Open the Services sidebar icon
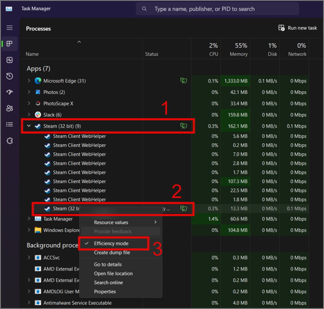 (x=9, y=141)
